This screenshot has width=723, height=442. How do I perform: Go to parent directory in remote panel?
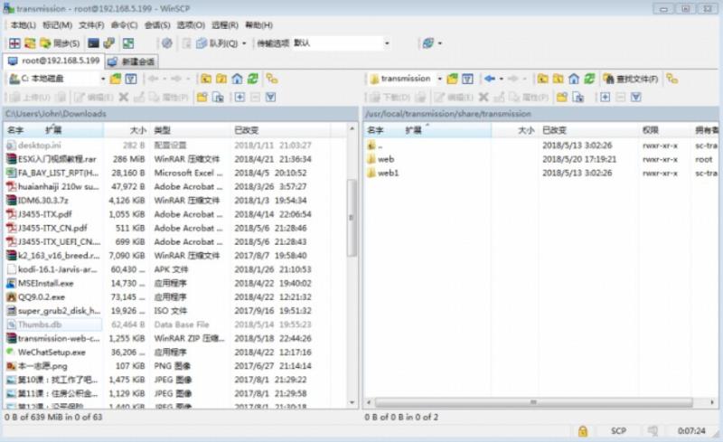543,79
